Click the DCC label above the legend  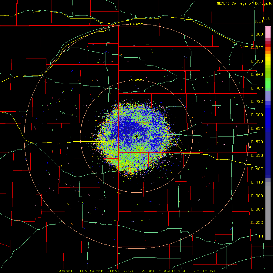click(266, 18)
